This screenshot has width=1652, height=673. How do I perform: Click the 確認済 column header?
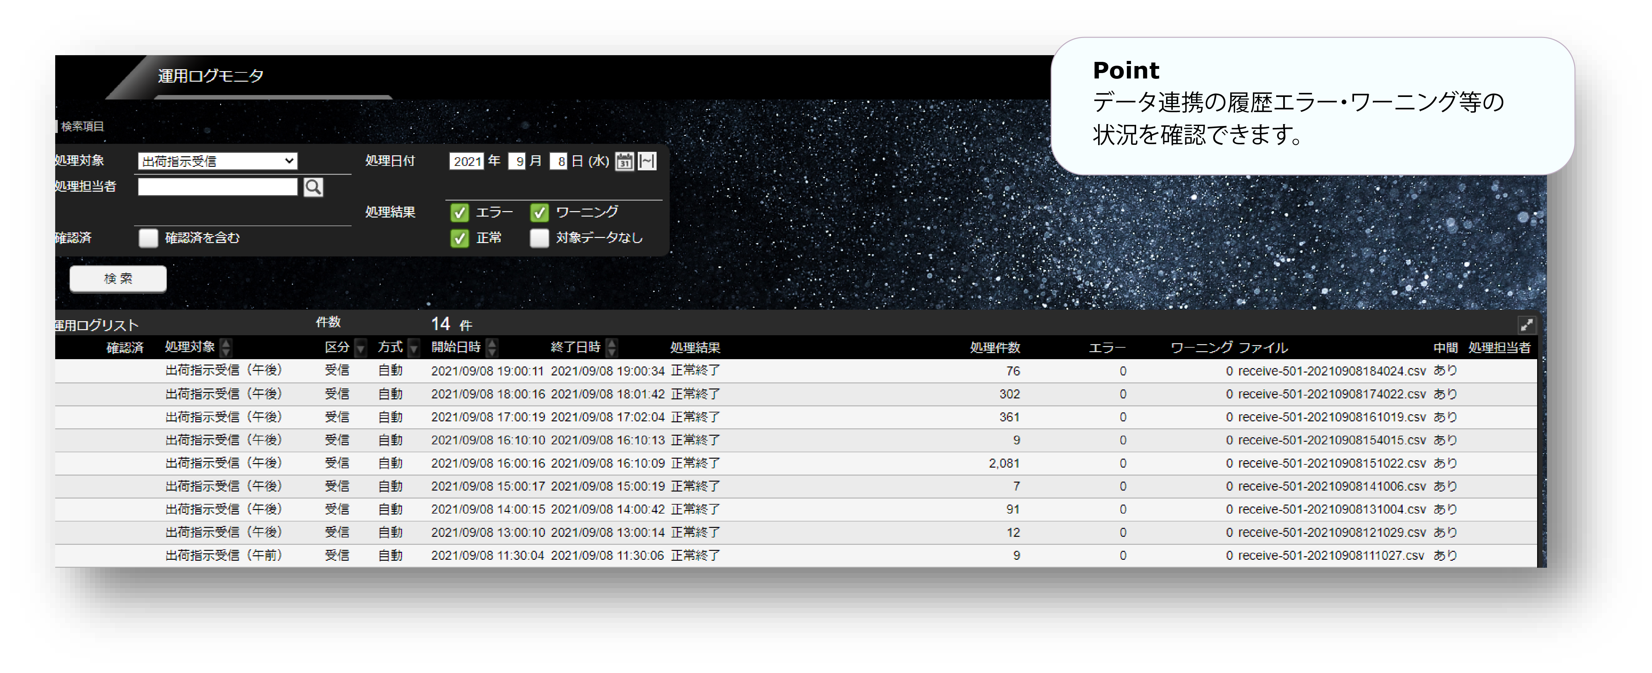click(125, 347)
